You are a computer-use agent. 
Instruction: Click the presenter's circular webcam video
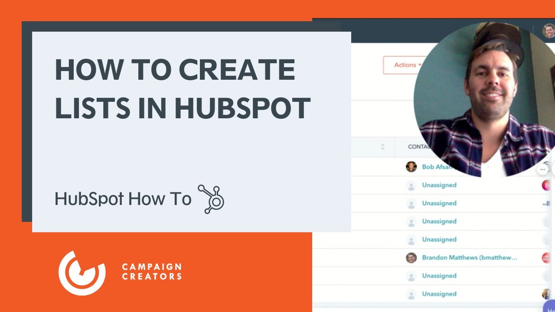(x=484, y=100)
